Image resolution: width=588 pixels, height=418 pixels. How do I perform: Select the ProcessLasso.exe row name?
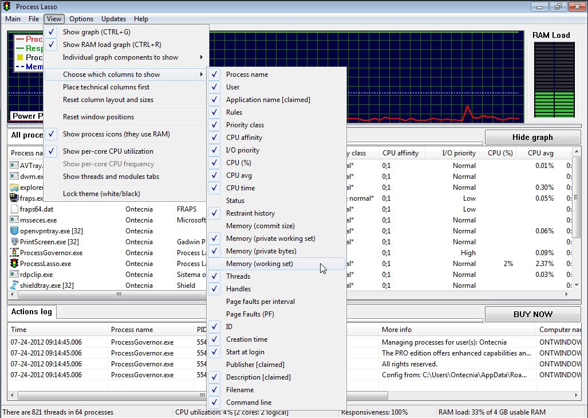[x=45, y=264]
